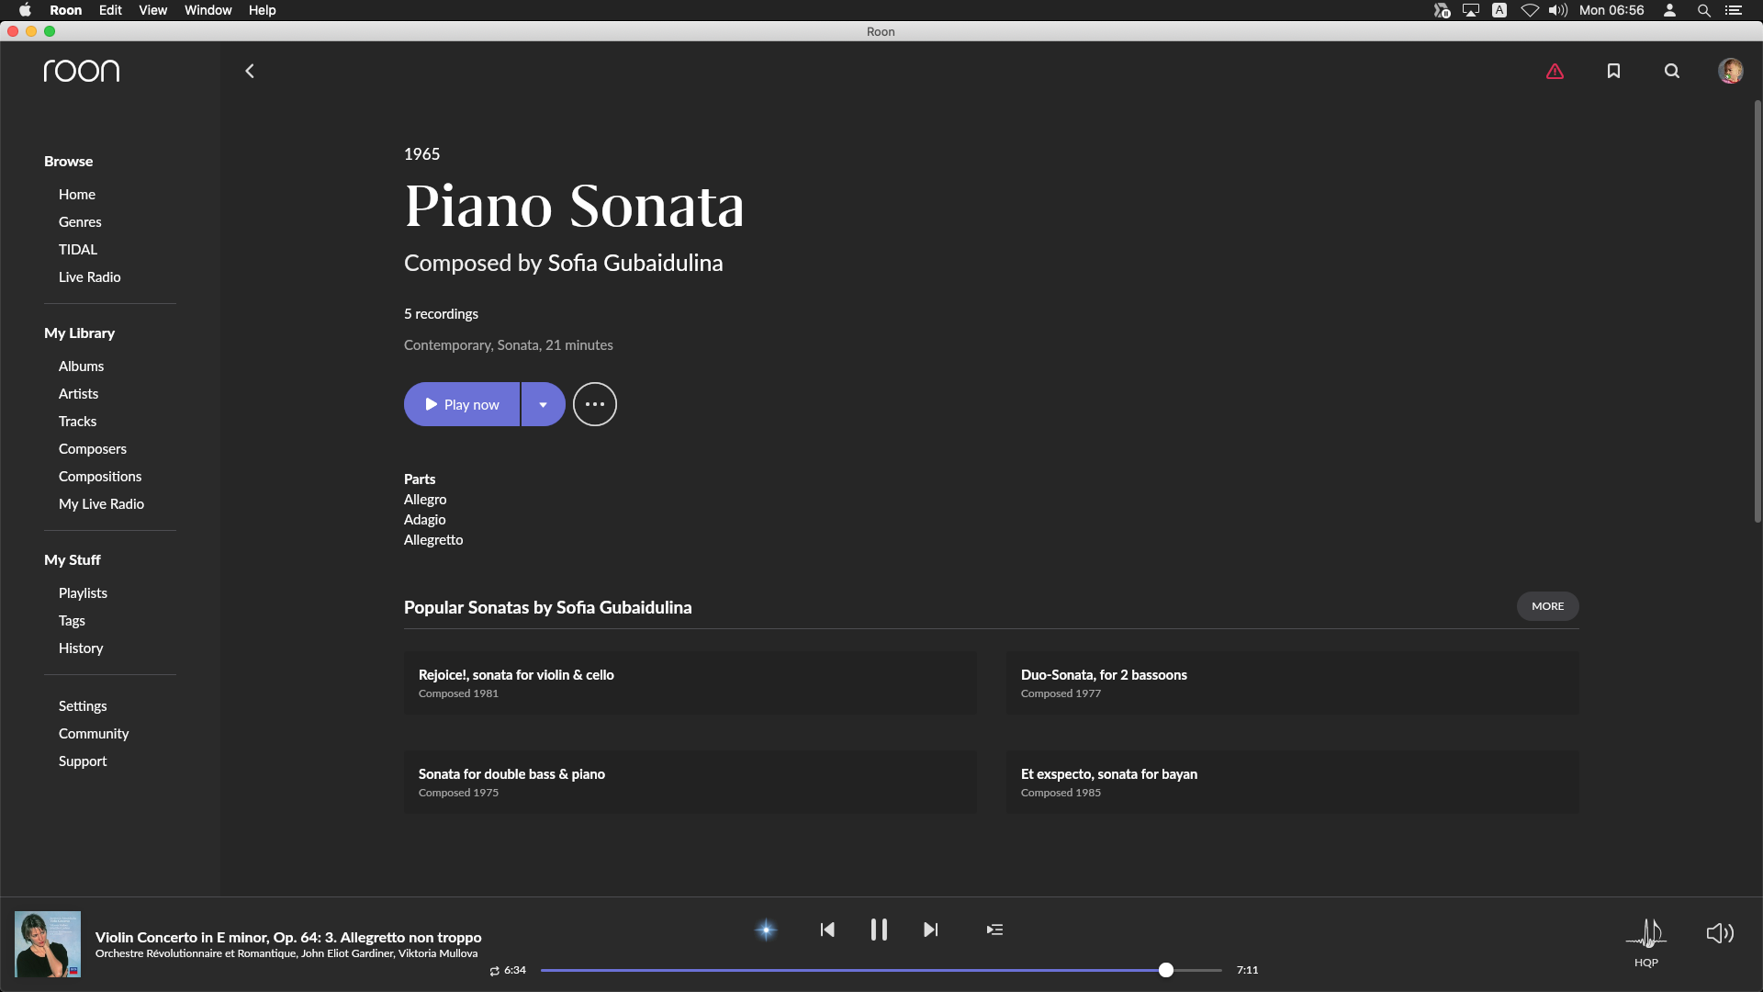Open the play queue icon
Screen dimensions: 1763x992
pos(994,930)
